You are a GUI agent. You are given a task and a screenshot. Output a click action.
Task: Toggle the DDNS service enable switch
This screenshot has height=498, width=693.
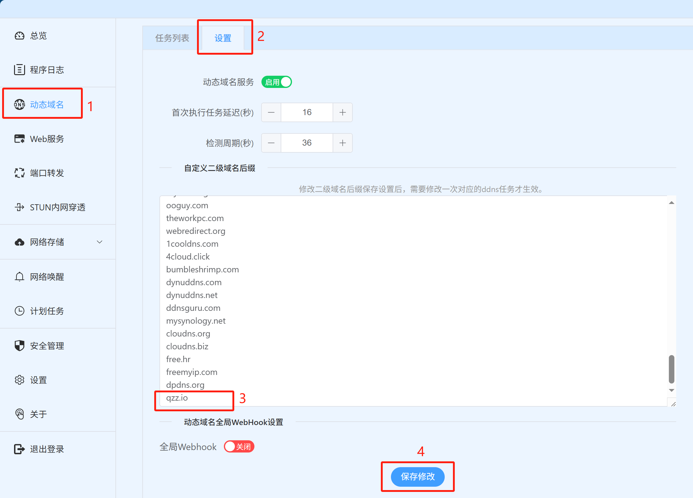pyautogui.click(x=276, y=82)
